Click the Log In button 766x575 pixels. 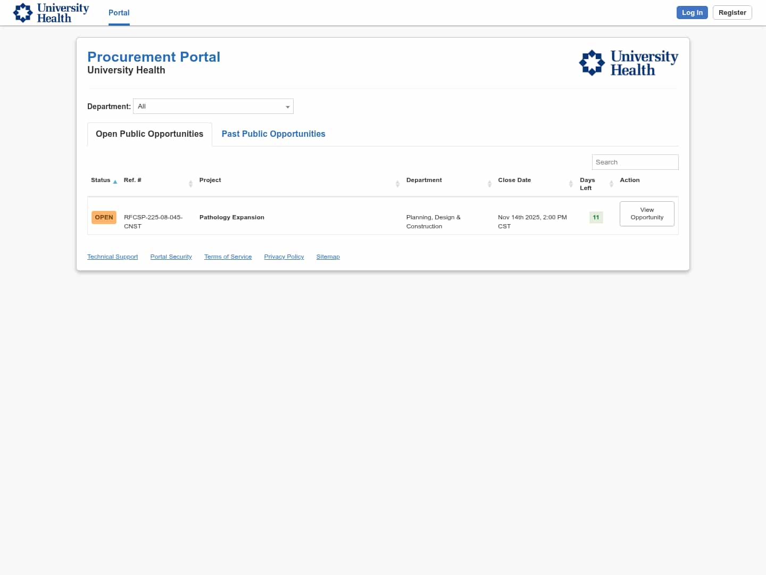point(692,12)
